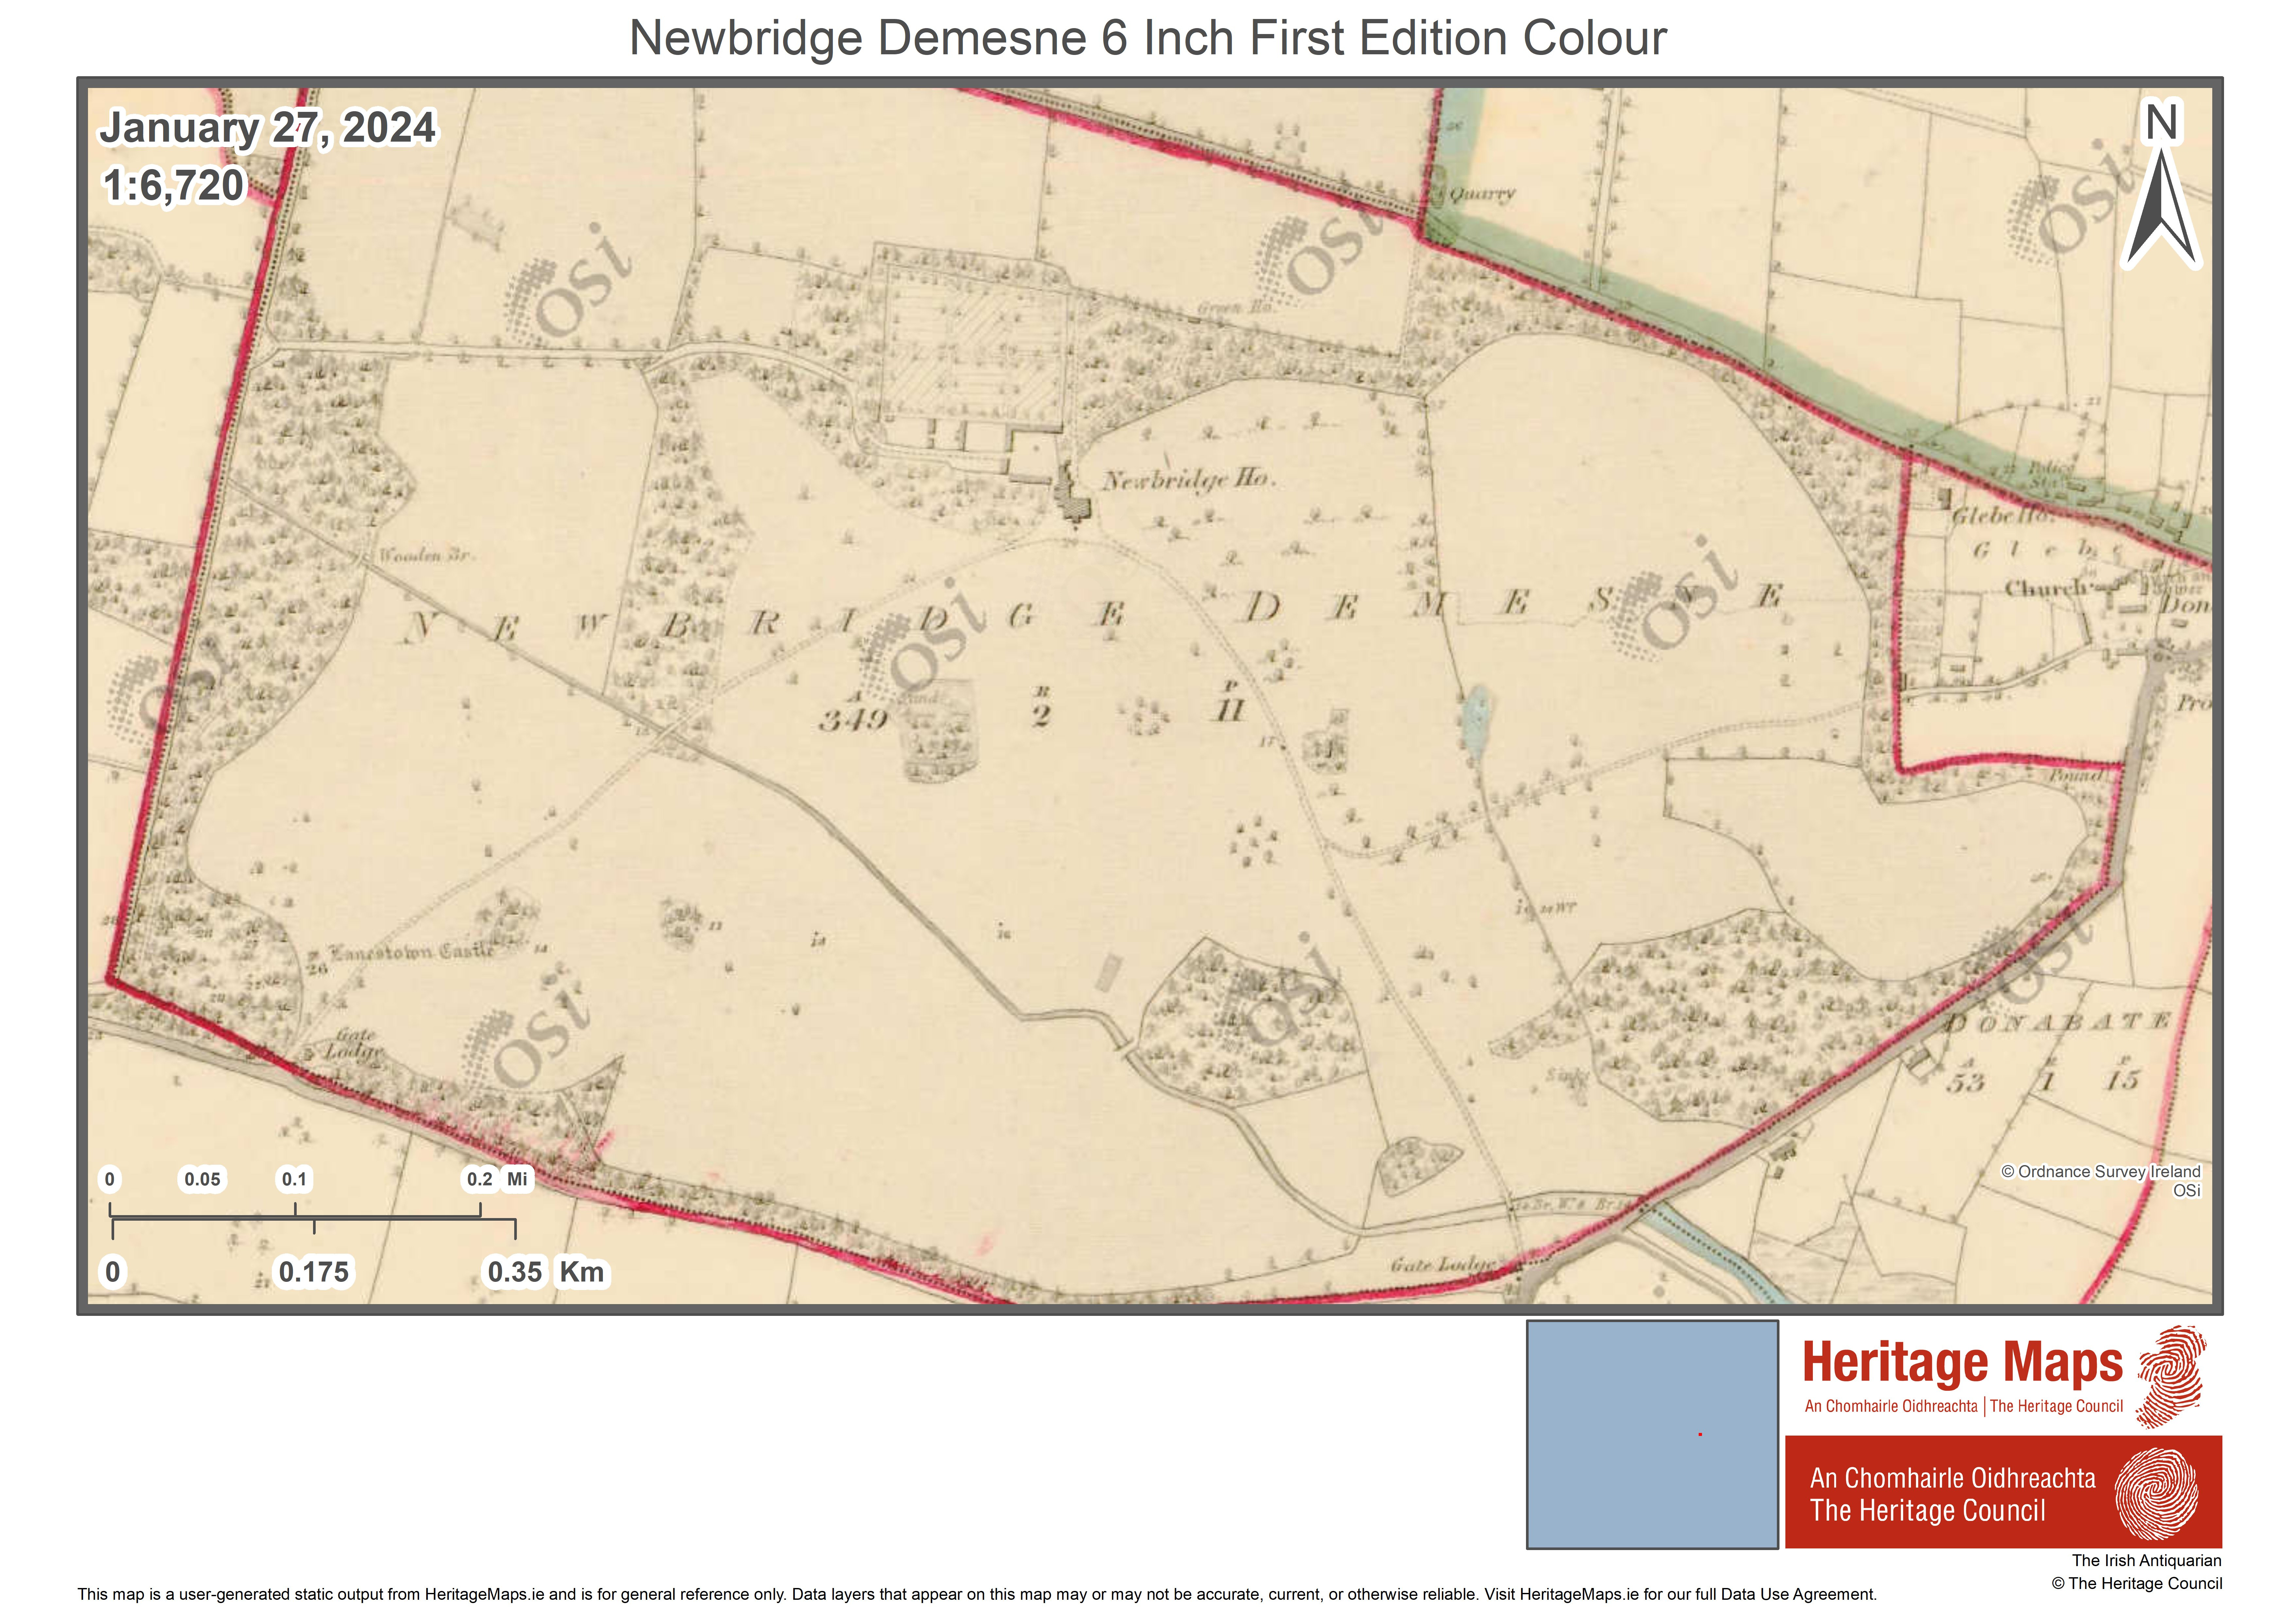Click the 'Mi' unit label on scale bar

coord(517,1179)
